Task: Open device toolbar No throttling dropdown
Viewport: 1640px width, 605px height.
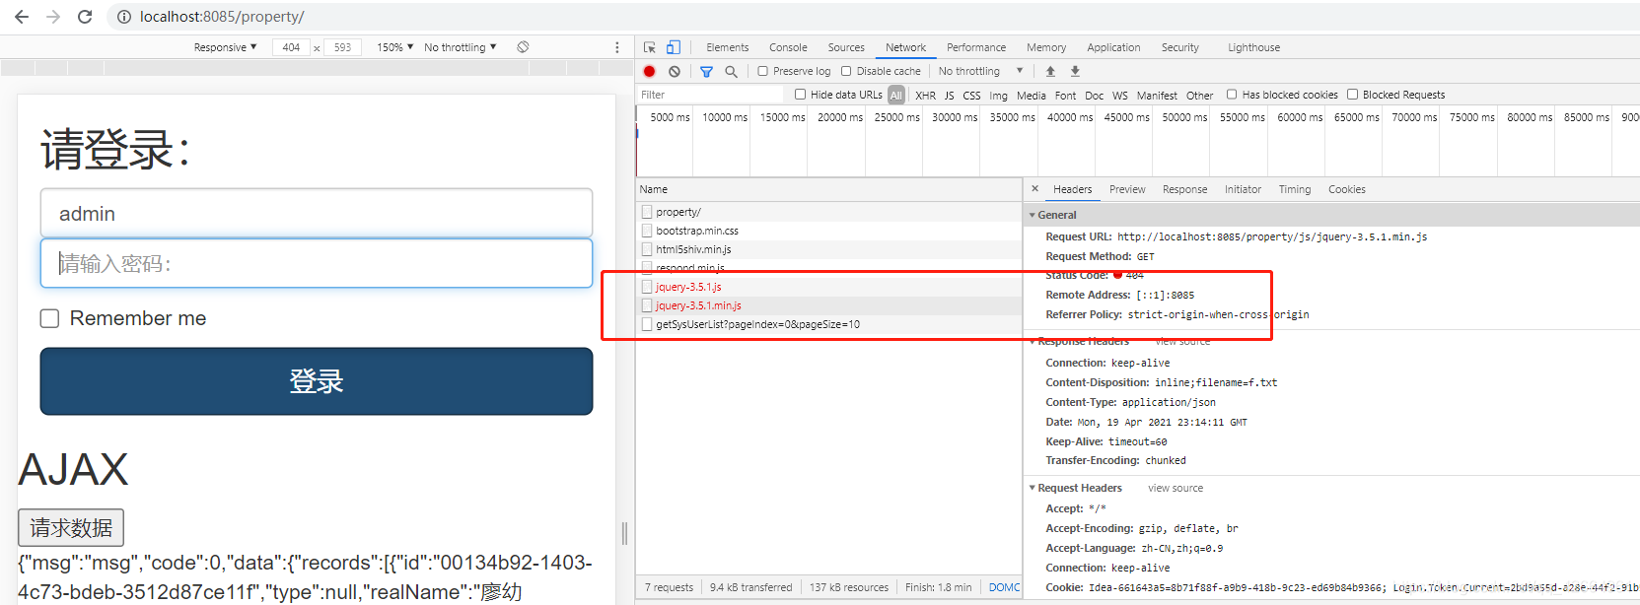Action: 461,47
